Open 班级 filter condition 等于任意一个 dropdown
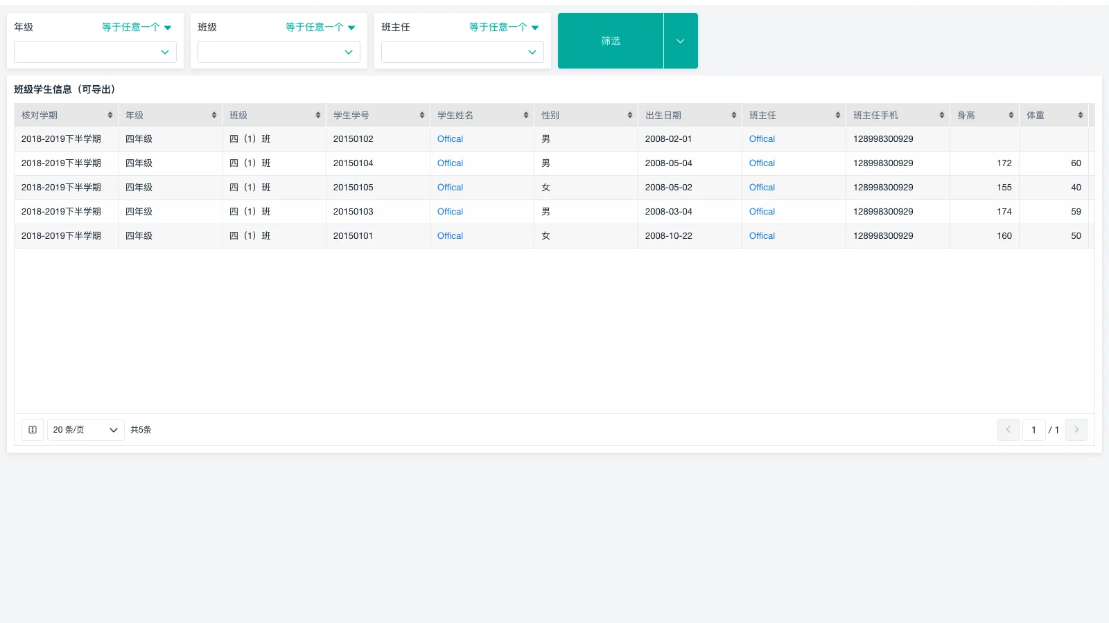Viewport: 1109px width, 623px height. tap(320, 27)
